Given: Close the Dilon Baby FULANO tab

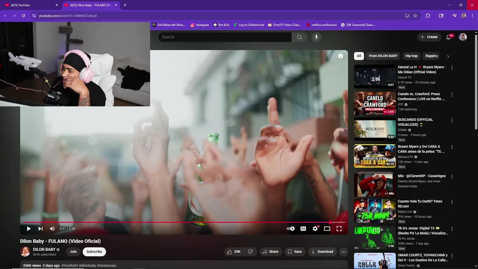Looking at the screenshot, I should coord(116,5).
